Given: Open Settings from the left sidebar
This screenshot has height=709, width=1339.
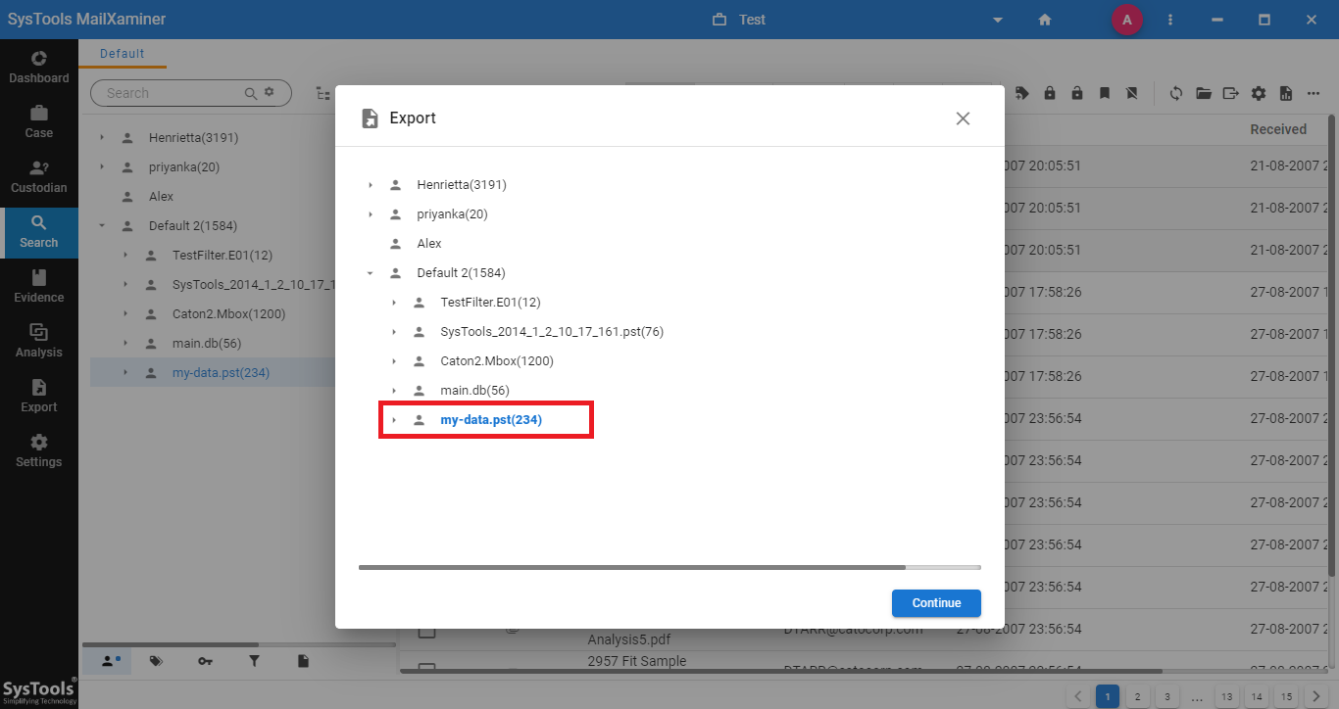Looking at the screenshot, I should tap(39, 451).
